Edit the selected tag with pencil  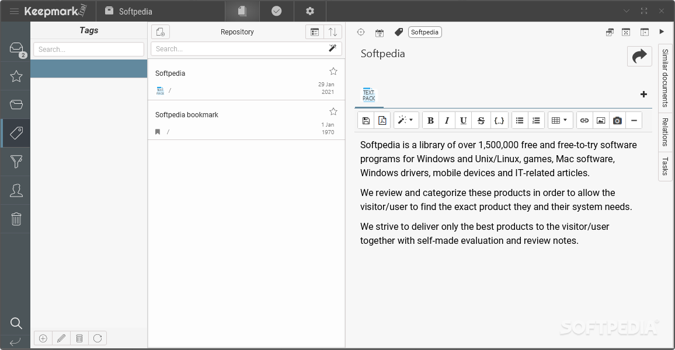coord(61,338)
